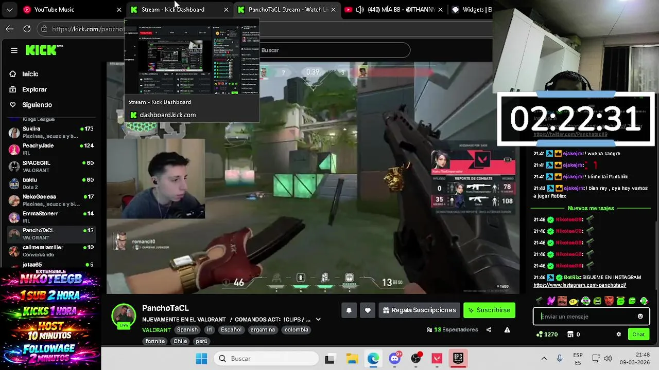Open the browser tab list chevron
659x370 pixels.
(x=9, y=9)
